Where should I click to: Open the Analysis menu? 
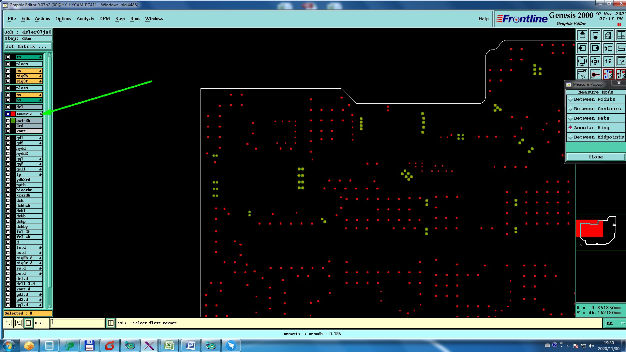tap(85, 19)
